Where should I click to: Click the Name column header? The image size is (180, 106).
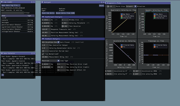click(x=14, y=16)
